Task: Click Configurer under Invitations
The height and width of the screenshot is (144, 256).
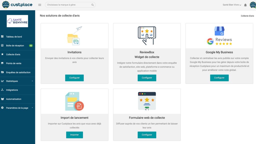Action: coord(74,78)
